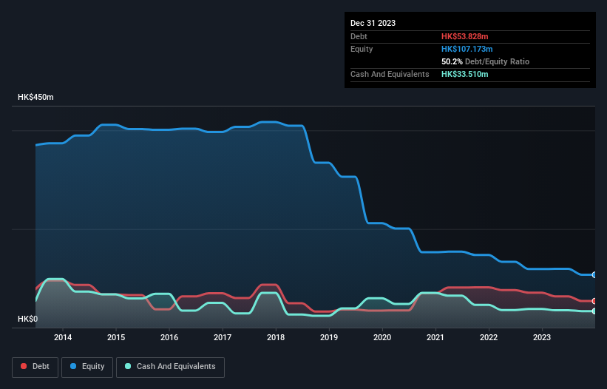607x389 pixels.
Task: Select the 2018 x-axis label
Action: (x=276, y=337)
